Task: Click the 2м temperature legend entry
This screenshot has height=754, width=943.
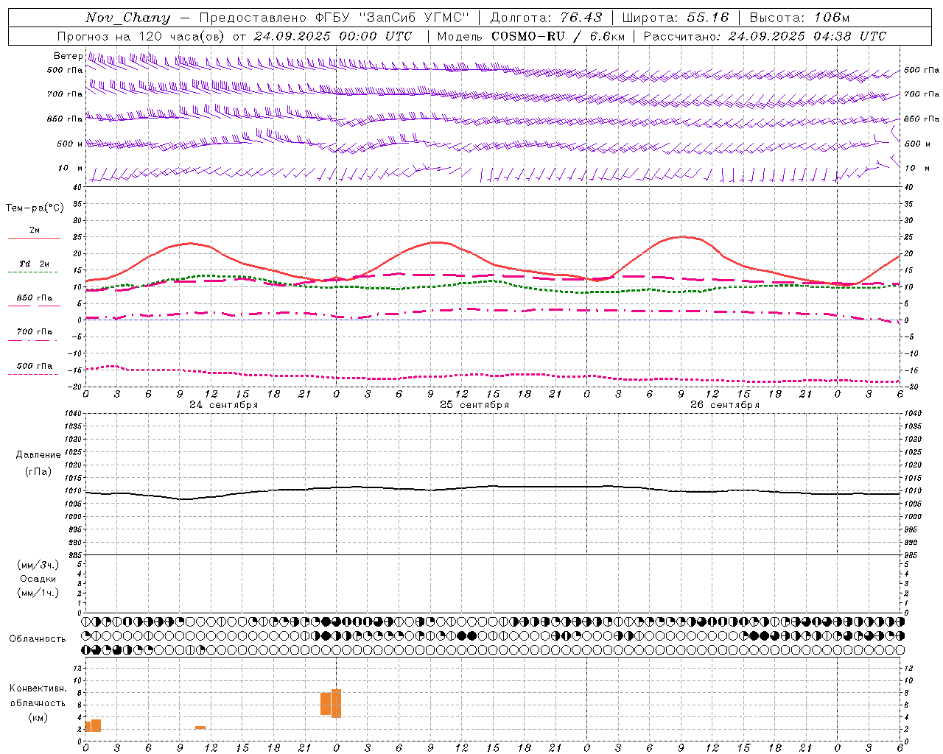Action: click(x=35, y=230)
